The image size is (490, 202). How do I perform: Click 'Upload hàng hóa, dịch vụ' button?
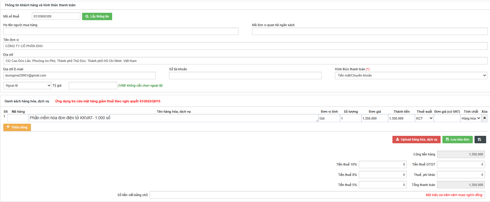point(416,139)
